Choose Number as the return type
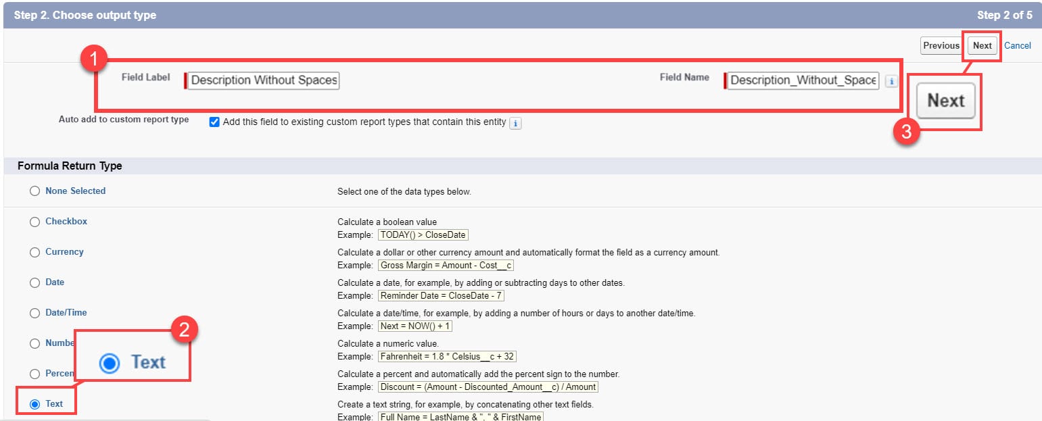This screenshot has height=421, width=1042. coord(34,343)
